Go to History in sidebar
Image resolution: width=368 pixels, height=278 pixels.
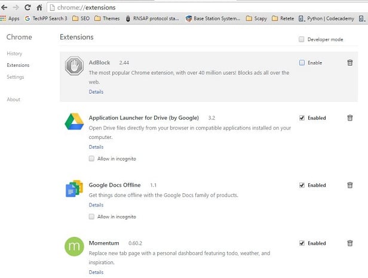14,54
